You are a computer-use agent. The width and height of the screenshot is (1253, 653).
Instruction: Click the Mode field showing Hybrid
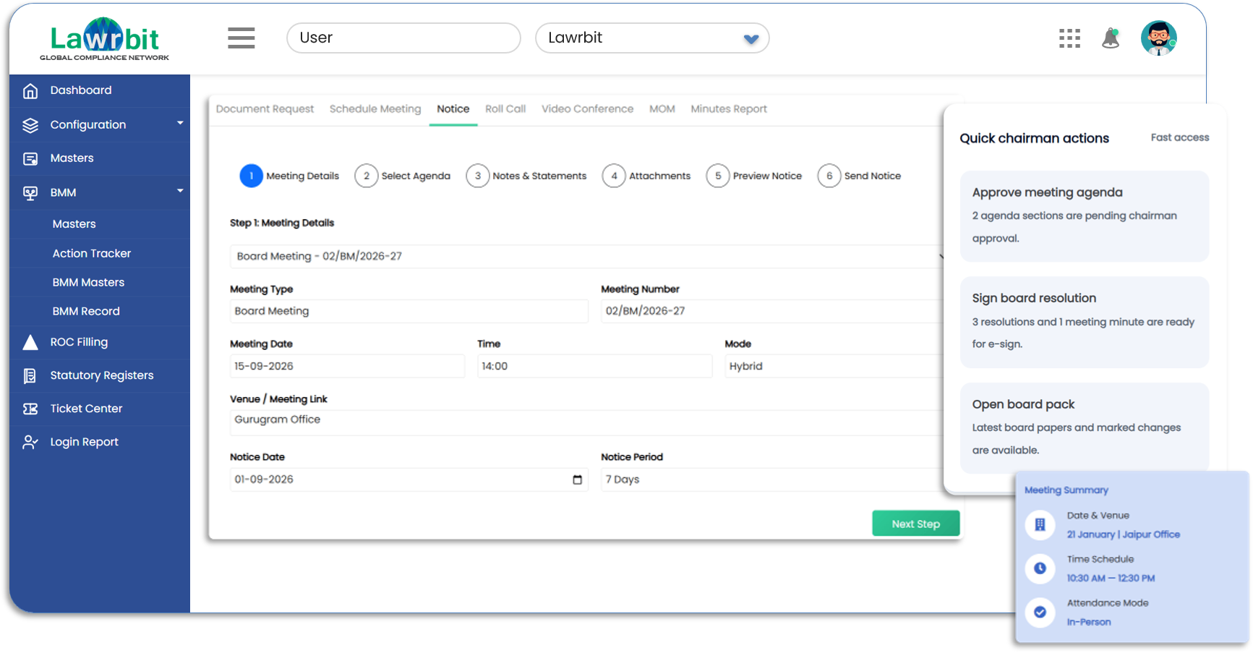coord(835,367)
